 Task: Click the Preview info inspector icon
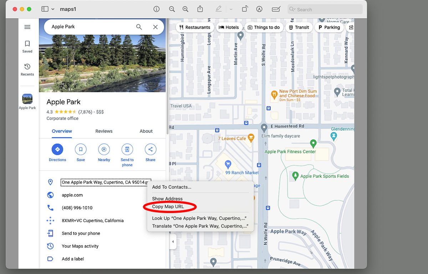(x=156, y=9)
